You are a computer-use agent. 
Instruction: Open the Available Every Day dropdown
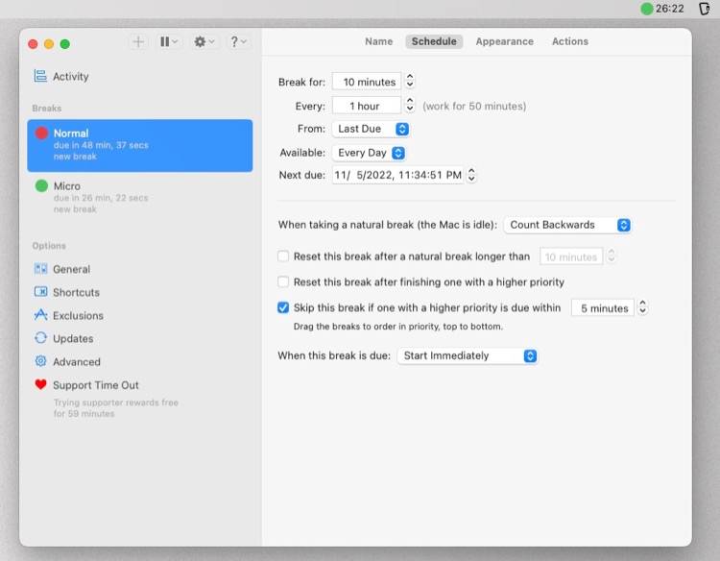tap(369, 153)
